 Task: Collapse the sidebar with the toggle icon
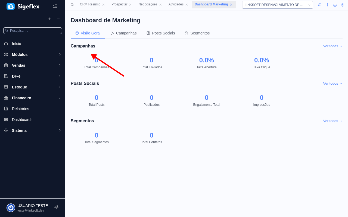pos(55,6)
